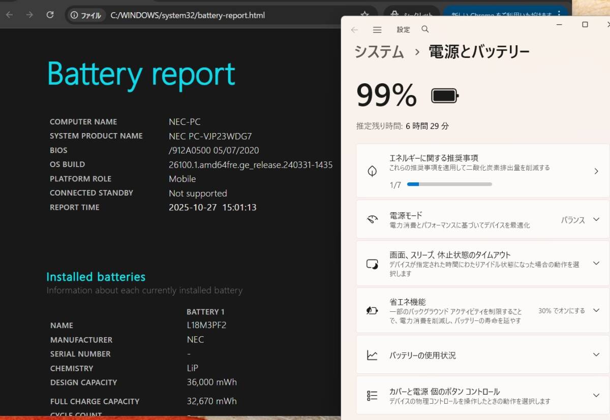This screenshot has height=420, width=610.
Task: Expand the バッテリーの使用状況 section
Action: [595, 355]
